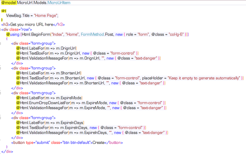Click the "row" class attribute value

(25, 29)
